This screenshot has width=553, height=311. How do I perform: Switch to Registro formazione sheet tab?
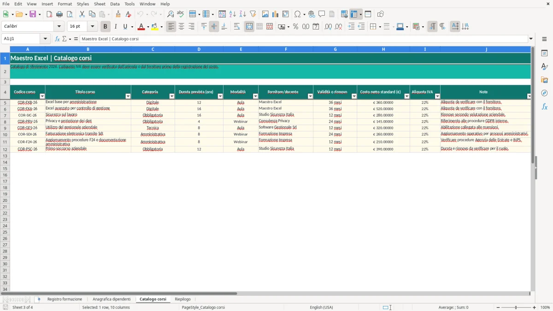click(65, 299)
